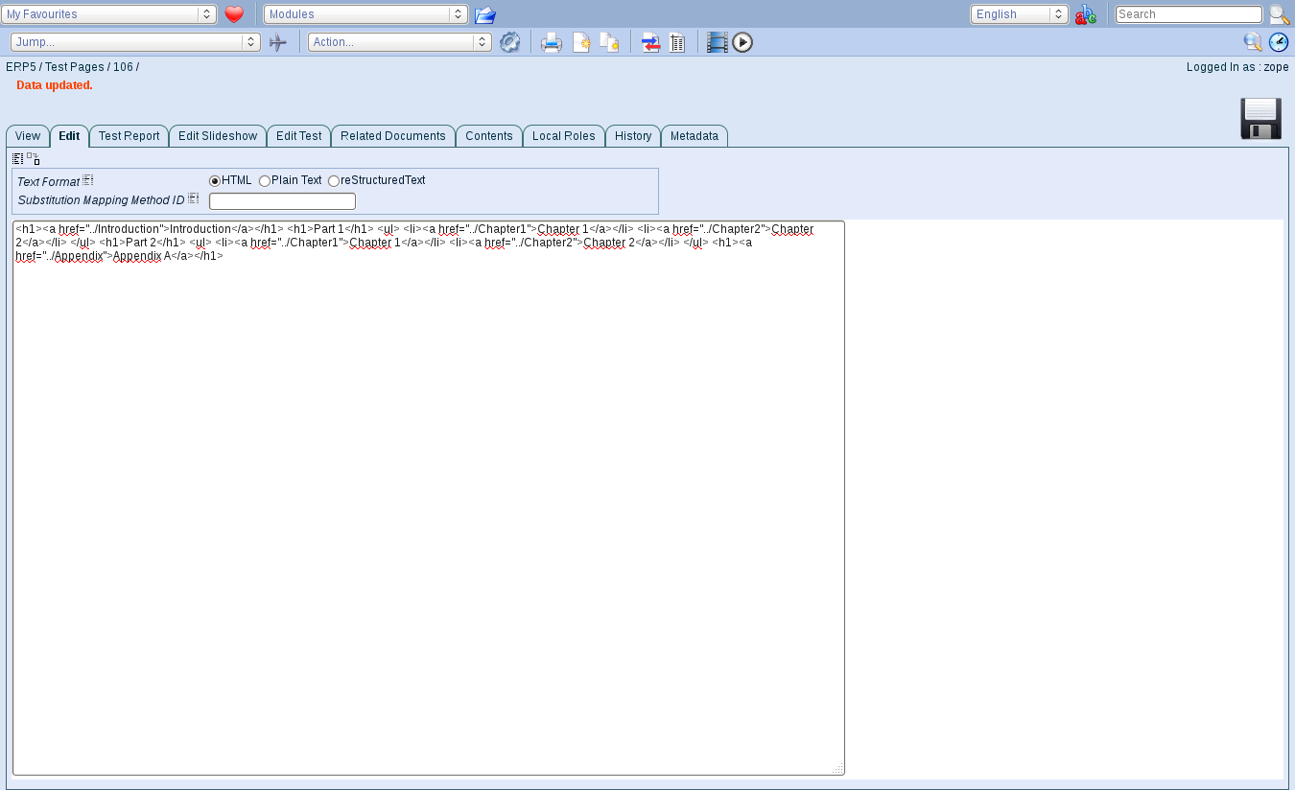Click the small icon beside Text Format label
Viewport: 1295px width, 790px height.
coord(88,179)
